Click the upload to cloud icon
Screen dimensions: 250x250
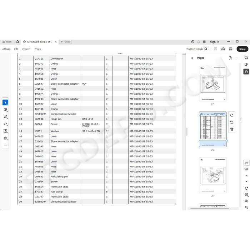223,49
